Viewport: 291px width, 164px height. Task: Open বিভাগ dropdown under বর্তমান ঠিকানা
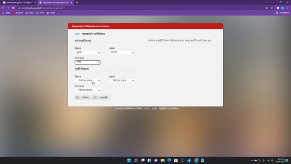87,52
